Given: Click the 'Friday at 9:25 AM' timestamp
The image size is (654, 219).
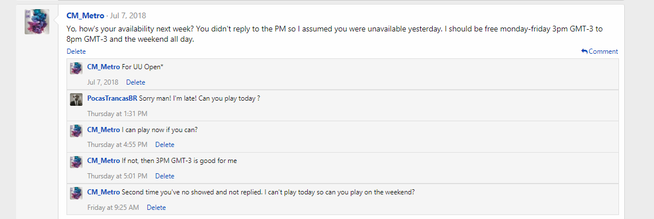Looking at the screenshot, I should click(113, 208).
